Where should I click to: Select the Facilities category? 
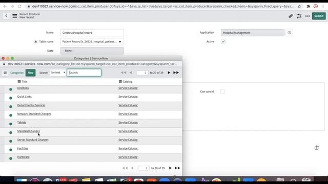pyautogui.click(x=23, y=148)
